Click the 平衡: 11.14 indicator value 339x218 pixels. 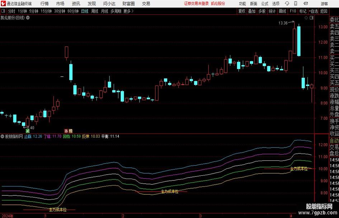tap(110, 136)
